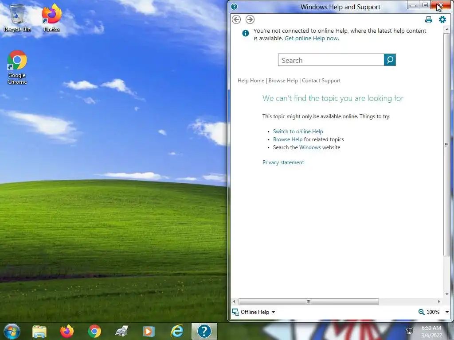
Task: Open the Firefox desktop shortcut
Action: 51,18
